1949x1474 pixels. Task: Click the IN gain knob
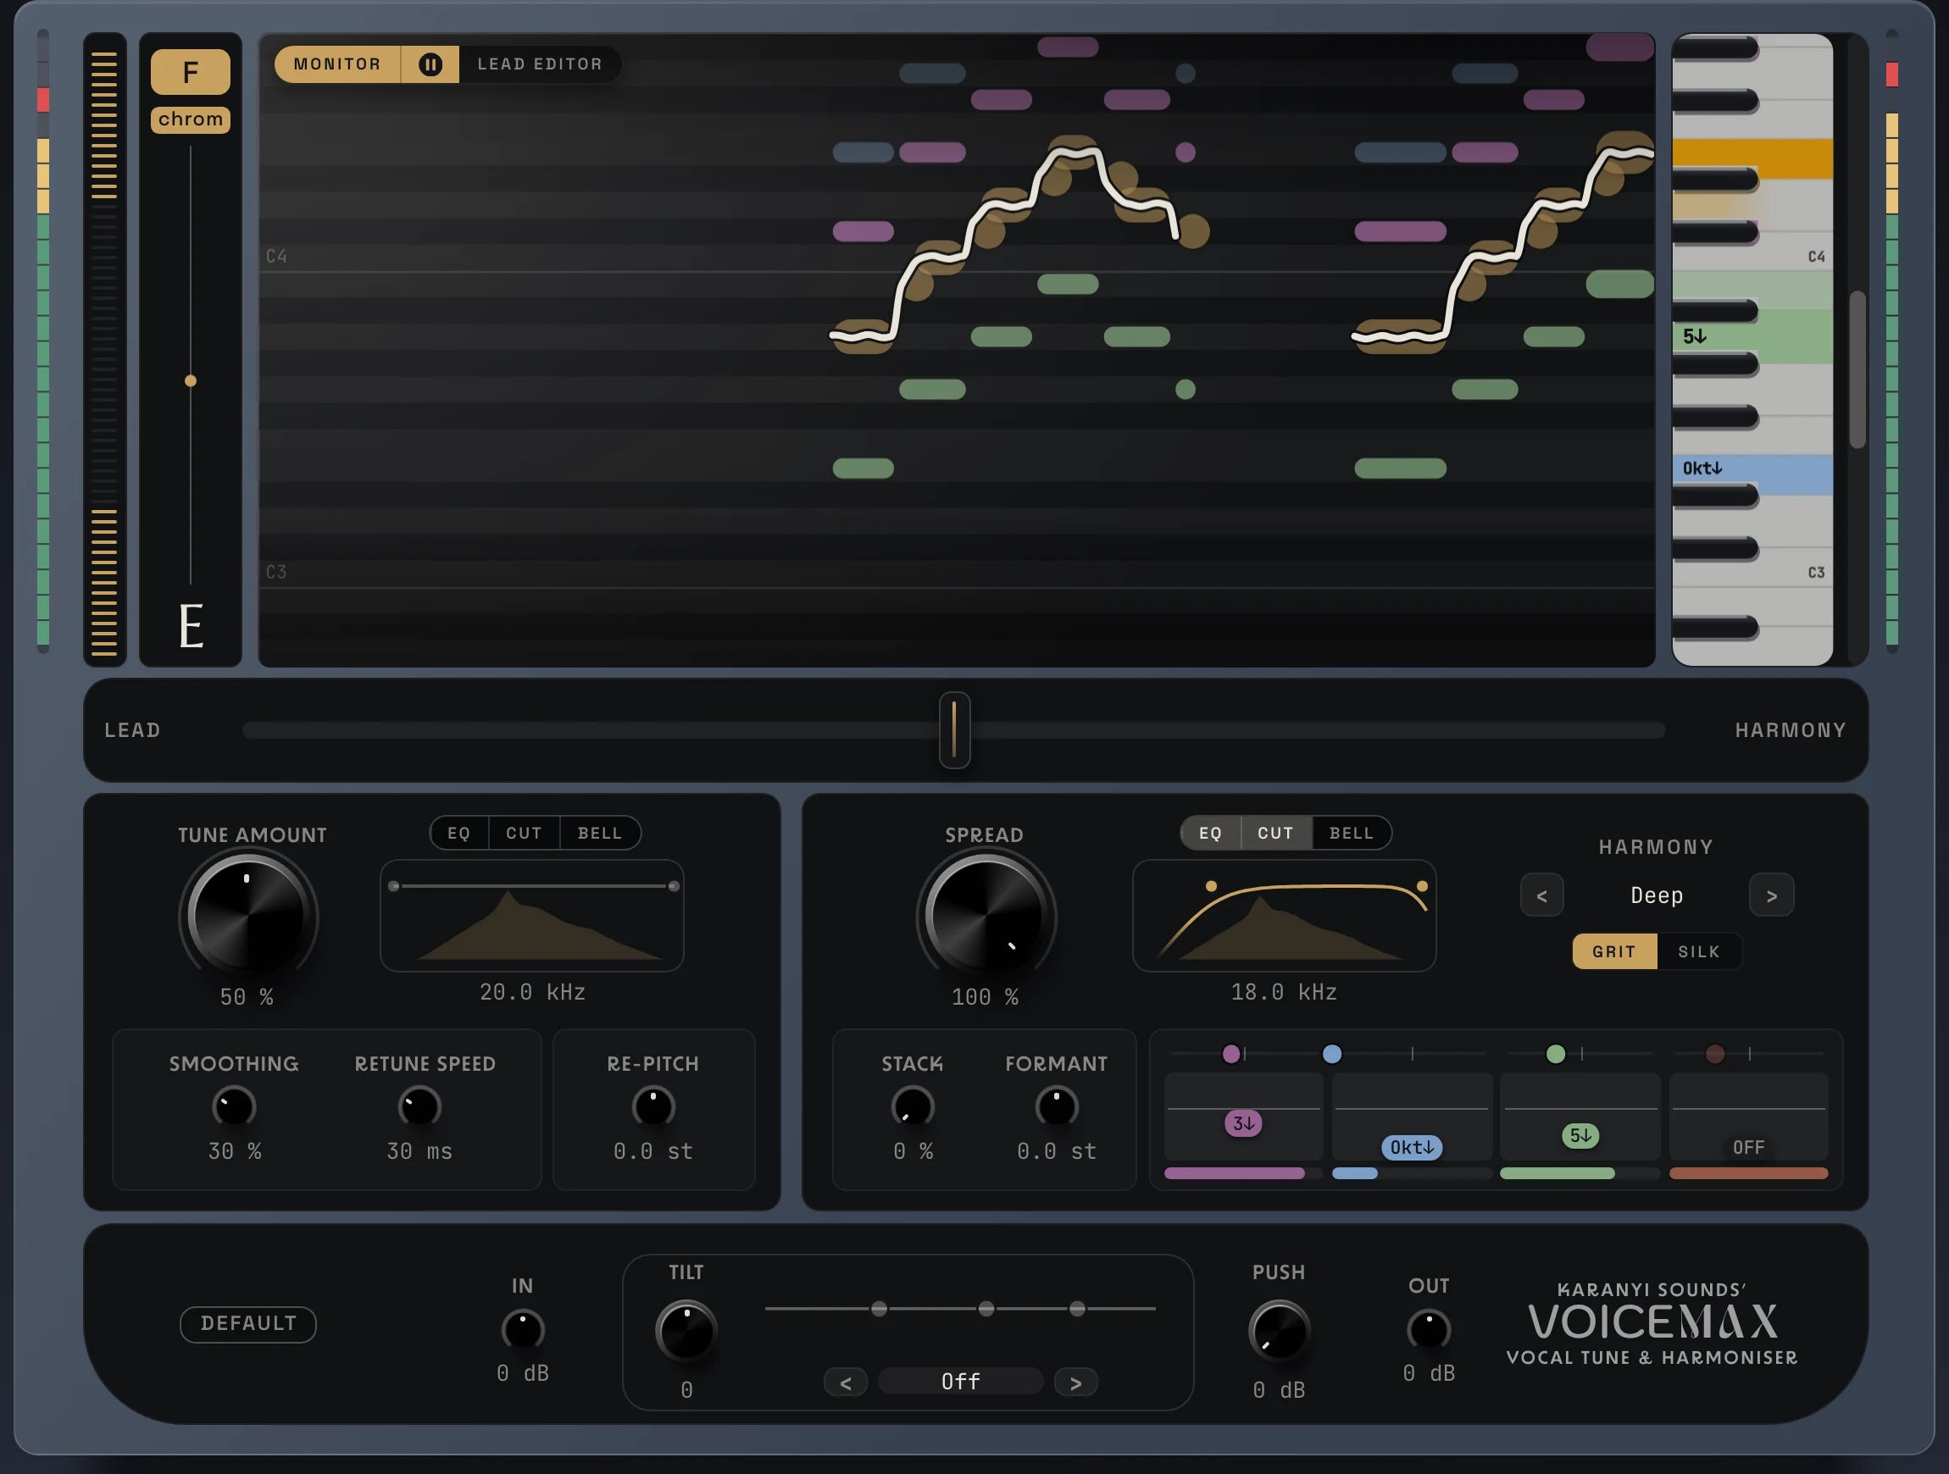click(523, 1329)
